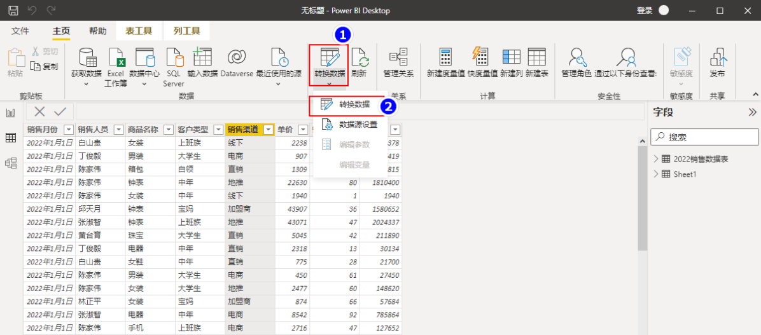Select cell 邱天月 in 销售人员 column
Screen dimensions: 761x335
(100, 209)
